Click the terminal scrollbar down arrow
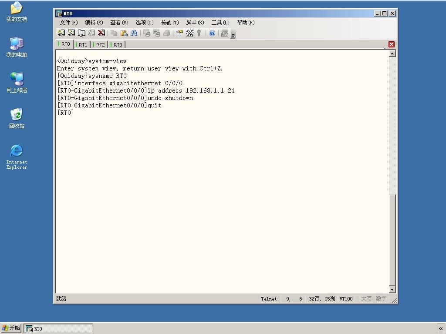 coord(392,289)
